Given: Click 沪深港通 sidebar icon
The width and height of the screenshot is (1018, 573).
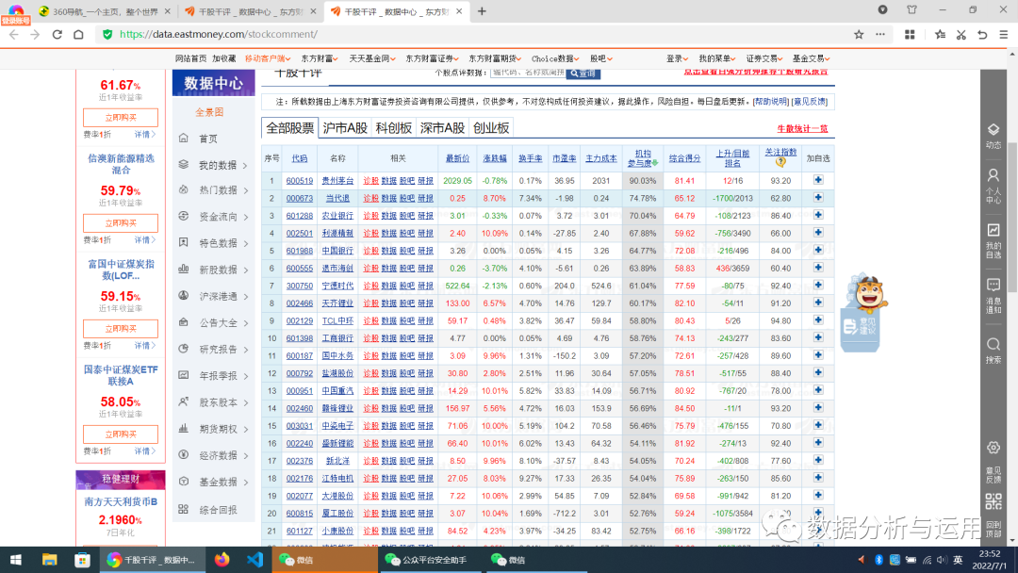Looking at the screenshot, I should (x=184, y=296).
